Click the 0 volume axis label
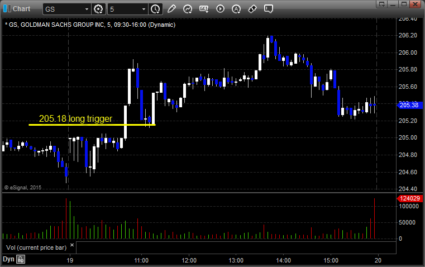The image size is (425, 267). [400, 239]
